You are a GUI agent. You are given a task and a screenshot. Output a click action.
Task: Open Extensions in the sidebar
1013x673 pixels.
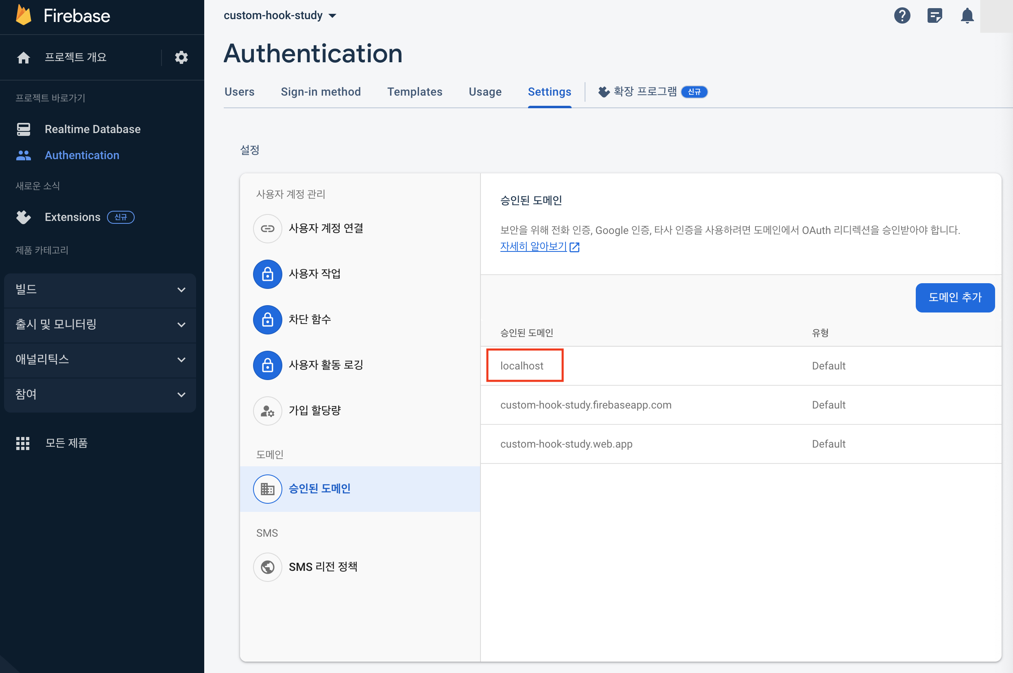pos(72,217)
